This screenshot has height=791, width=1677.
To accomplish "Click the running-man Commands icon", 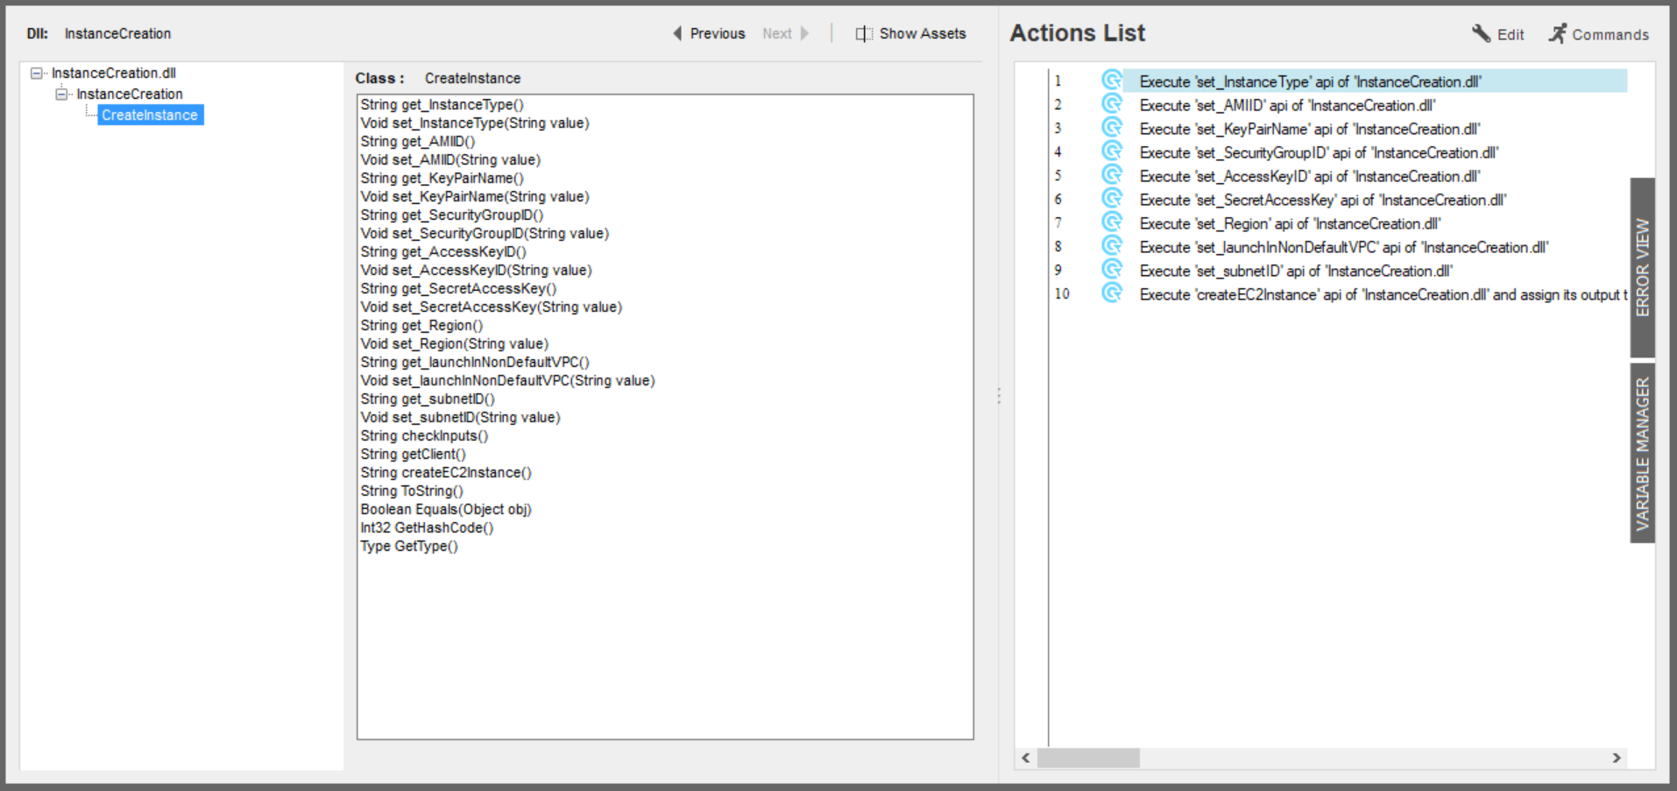I will coord(1557,33).
